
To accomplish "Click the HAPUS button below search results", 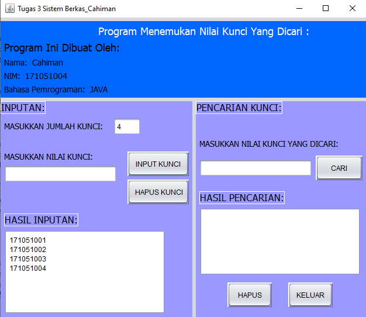I will click(250, 295).
